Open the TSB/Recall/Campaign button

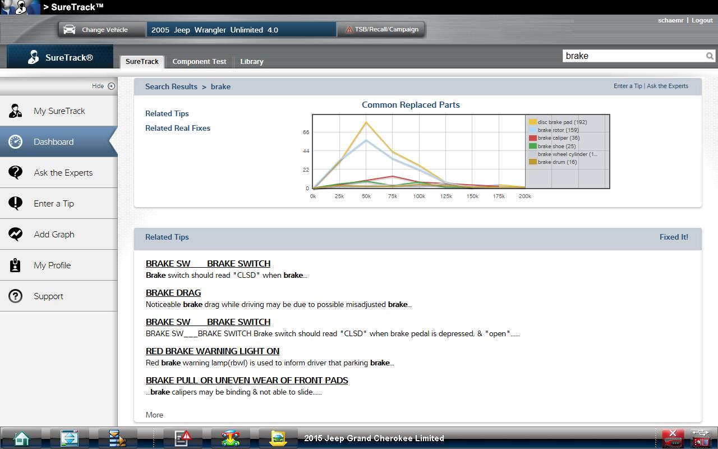click(381, 30)
